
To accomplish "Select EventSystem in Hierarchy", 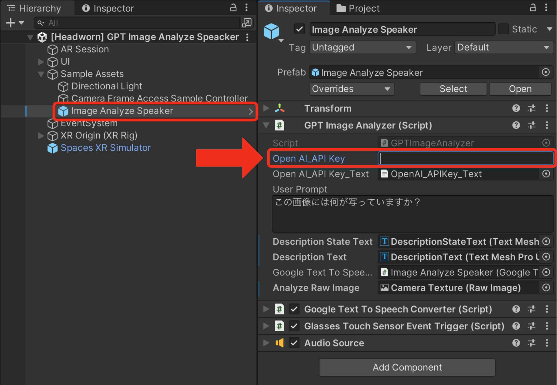I will (x=89, y=124).
